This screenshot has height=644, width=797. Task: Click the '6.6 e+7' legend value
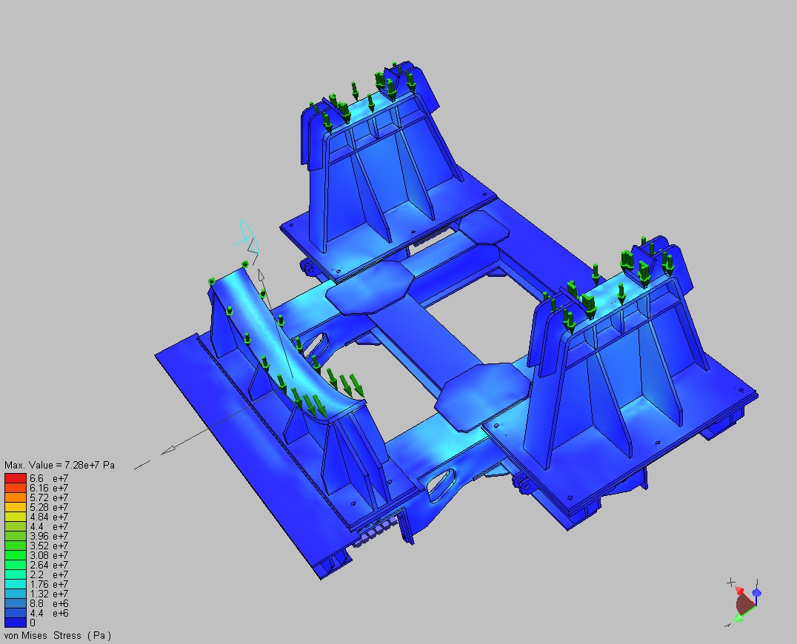point(49,478)
